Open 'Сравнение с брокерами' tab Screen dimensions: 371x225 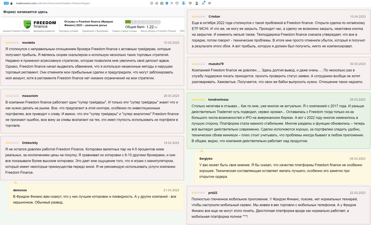pyautogui.click(x=95, y=31)
